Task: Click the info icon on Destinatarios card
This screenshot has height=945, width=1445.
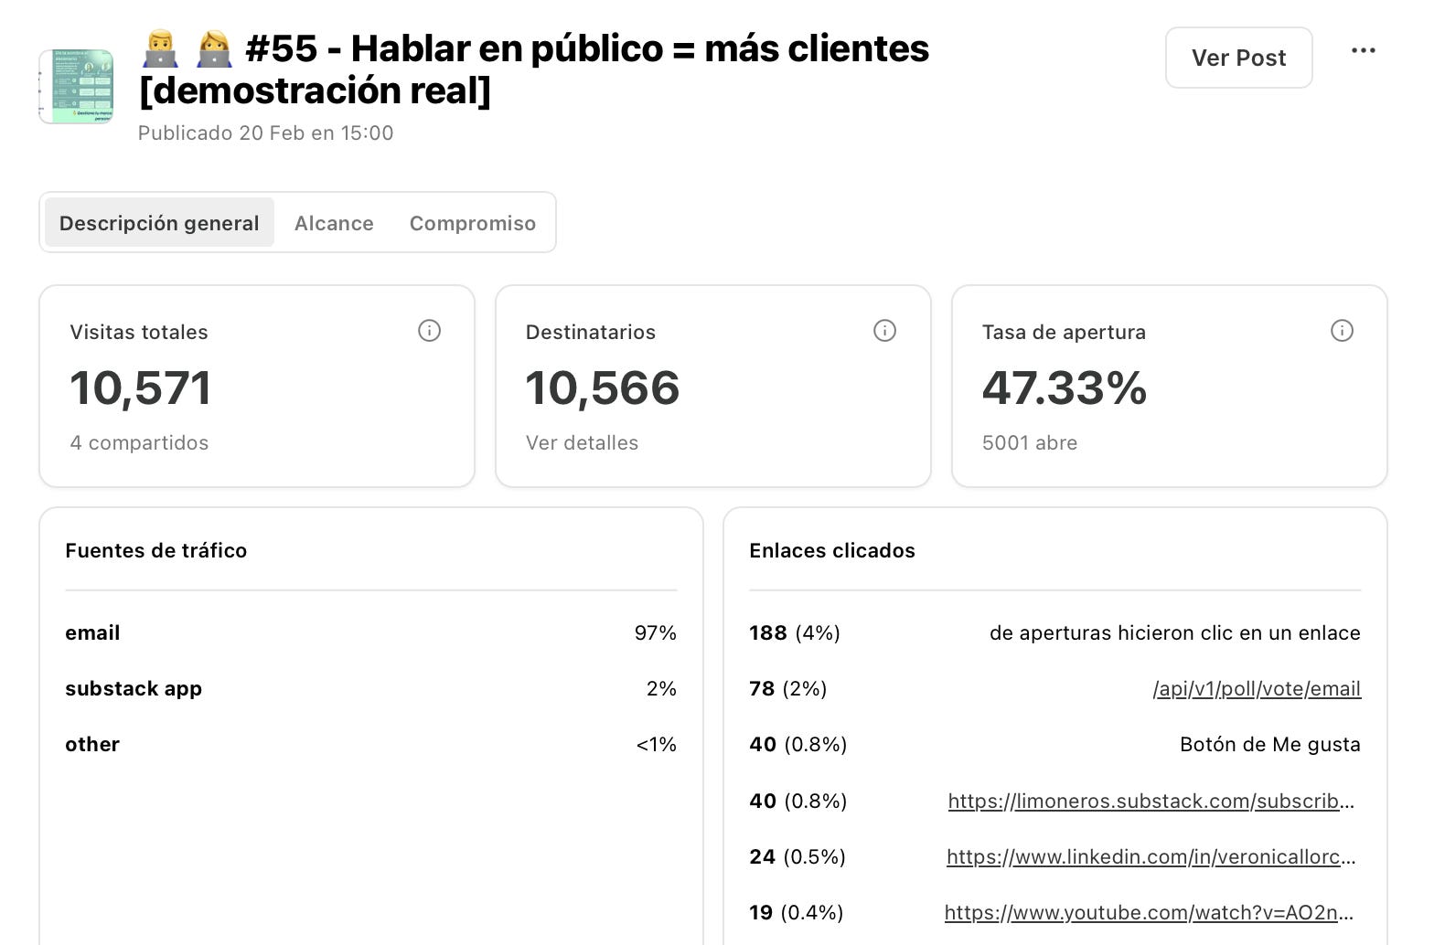Action: tap(884, 331)
